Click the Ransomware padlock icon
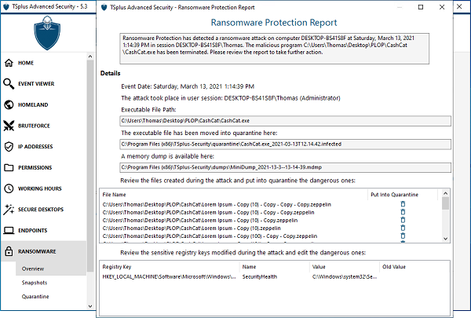 pos(9,251)
